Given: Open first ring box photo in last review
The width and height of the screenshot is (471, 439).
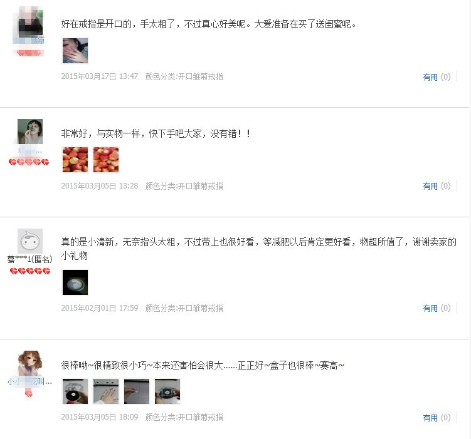Looking at the screenshot, I should coord(75,391).
